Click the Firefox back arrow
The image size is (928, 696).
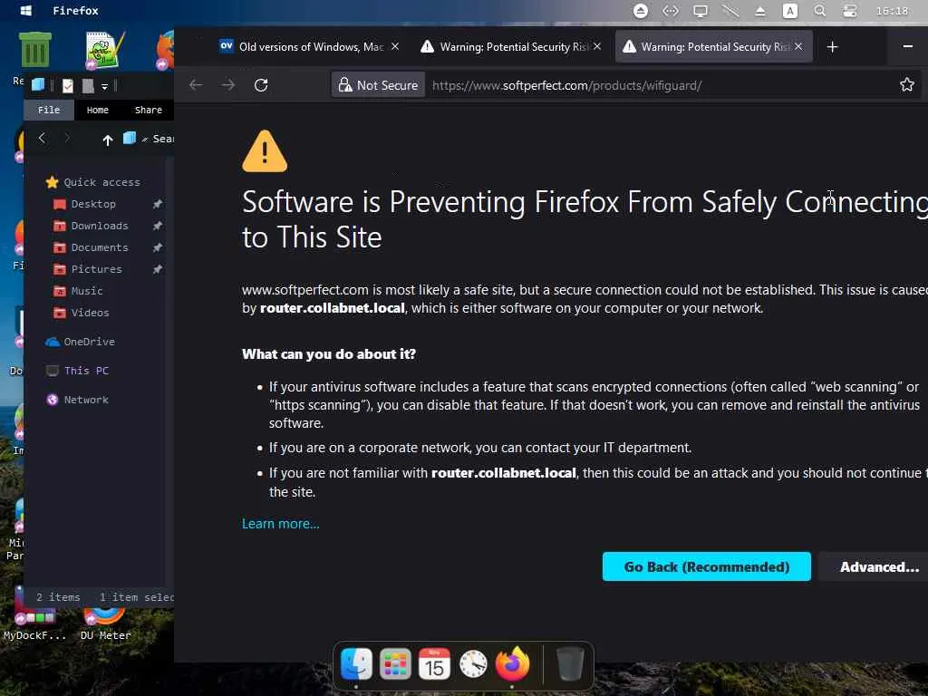coord(196,85)
